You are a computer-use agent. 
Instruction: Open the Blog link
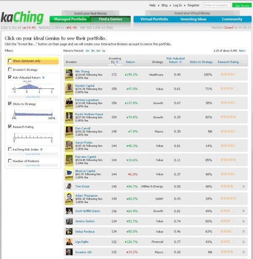pos(164,5)
